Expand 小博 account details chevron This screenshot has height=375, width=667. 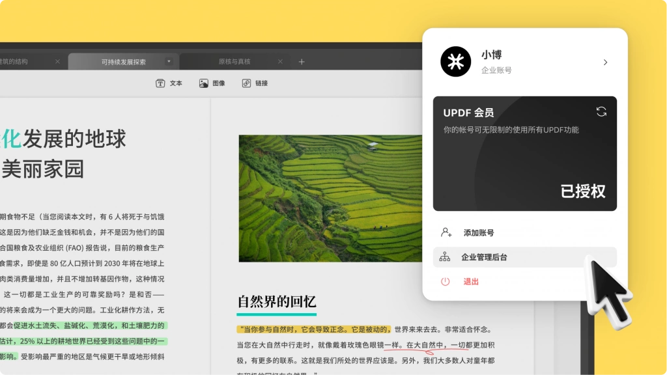coord(605,62)
